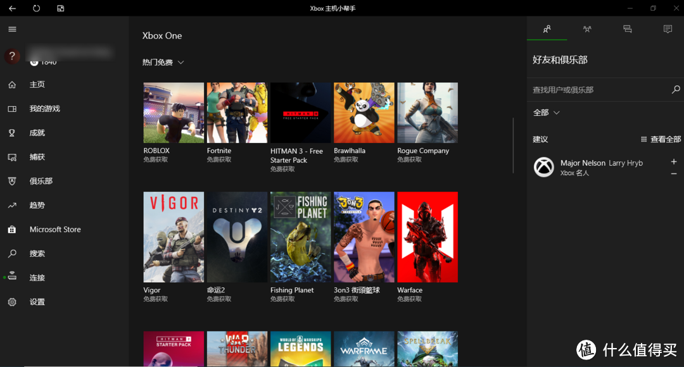Switch to the party tab icon
This screenshot has height=367, width=684.
point(587,29)
